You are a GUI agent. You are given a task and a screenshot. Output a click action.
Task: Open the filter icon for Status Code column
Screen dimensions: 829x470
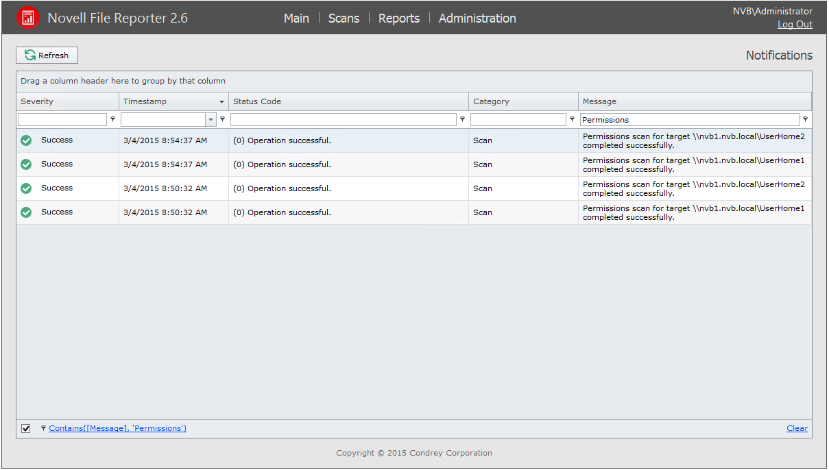coord(462,119)
